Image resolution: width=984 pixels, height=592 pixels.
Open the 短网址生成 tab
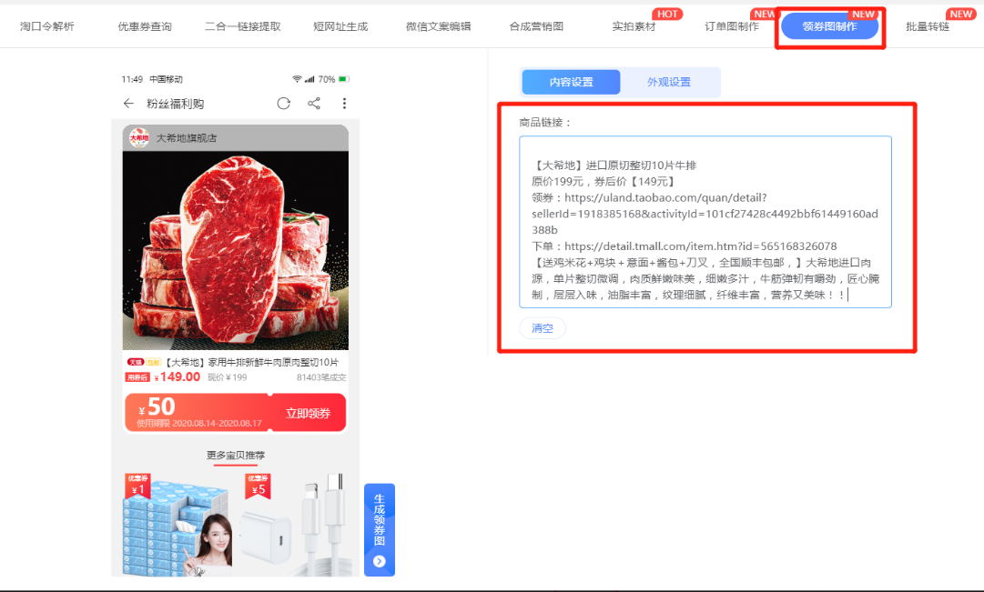340,26
